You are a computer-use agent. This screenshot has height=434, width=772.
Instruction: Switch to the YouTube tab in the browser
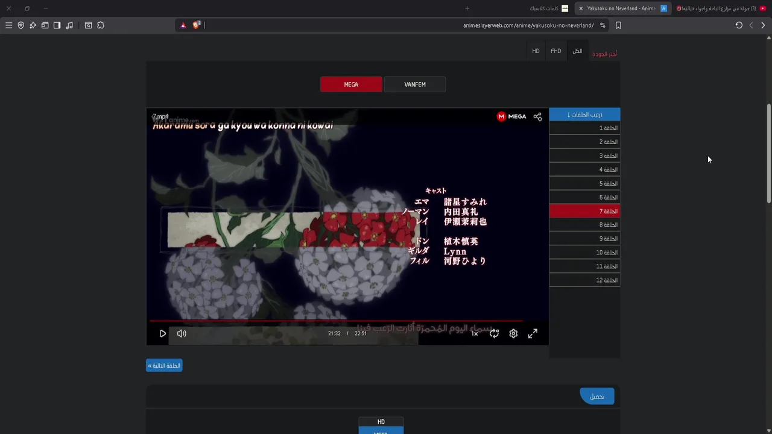point(721,8)
